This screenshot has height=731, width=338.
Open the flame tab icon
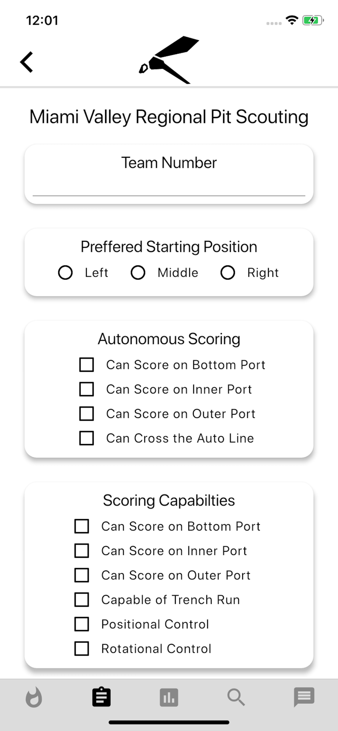click(x=34, y=697)
